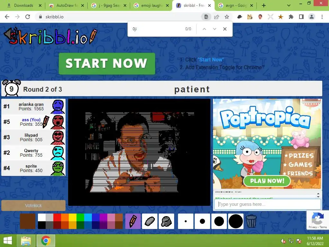This screenshot has width=329, height=247.
Task: Pick the light blue color swatch
Action: [88, 217]
